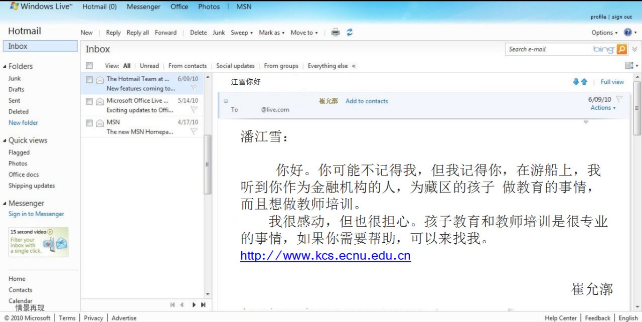
Task: Go to the last page of messages
Action: [203, 304]
